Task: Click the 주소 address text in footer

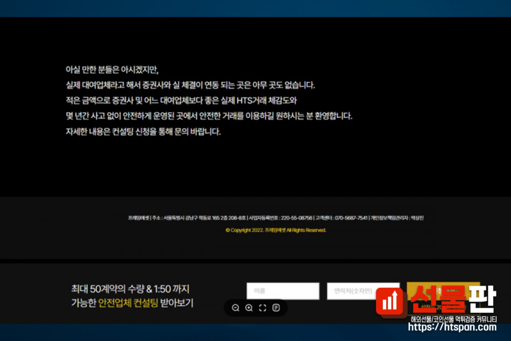Action: 199,218
